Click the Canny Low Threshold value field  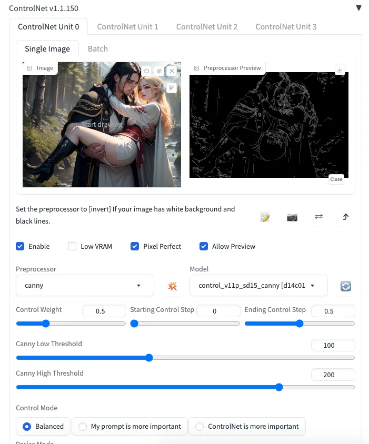[x=333, y=345]
